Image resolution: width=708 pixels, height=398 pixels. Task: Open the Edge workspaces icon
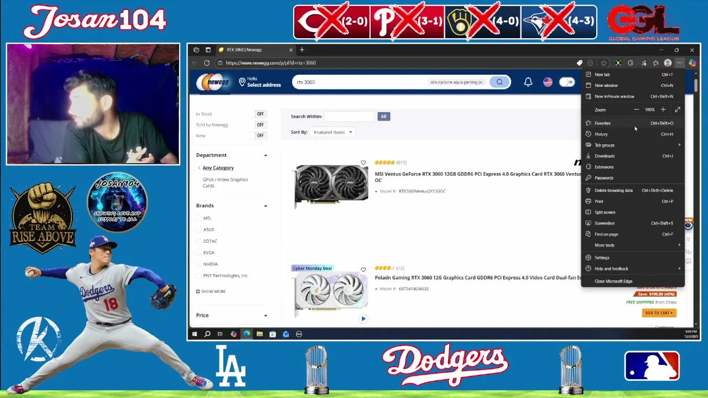click(196, 50)
